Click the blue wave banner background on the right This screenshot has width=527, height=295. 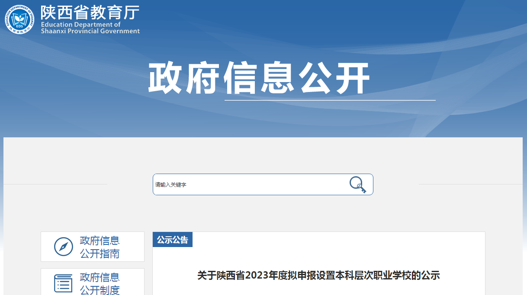pos(476,65)
